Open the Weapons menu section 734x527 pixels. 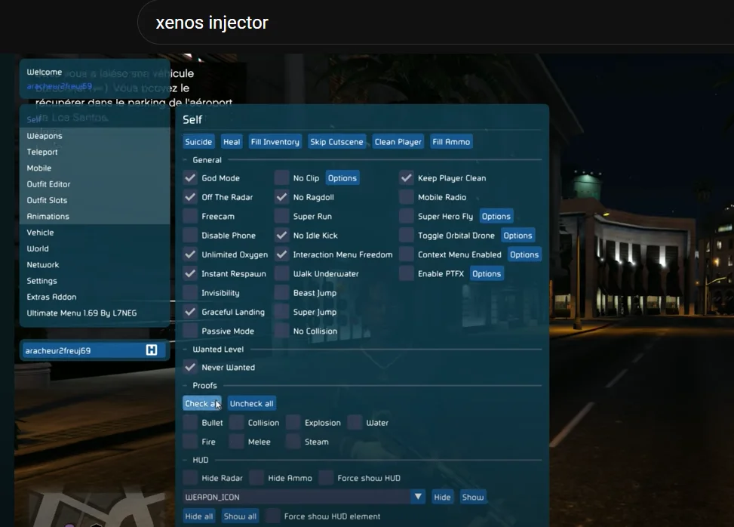click(45, 136)
